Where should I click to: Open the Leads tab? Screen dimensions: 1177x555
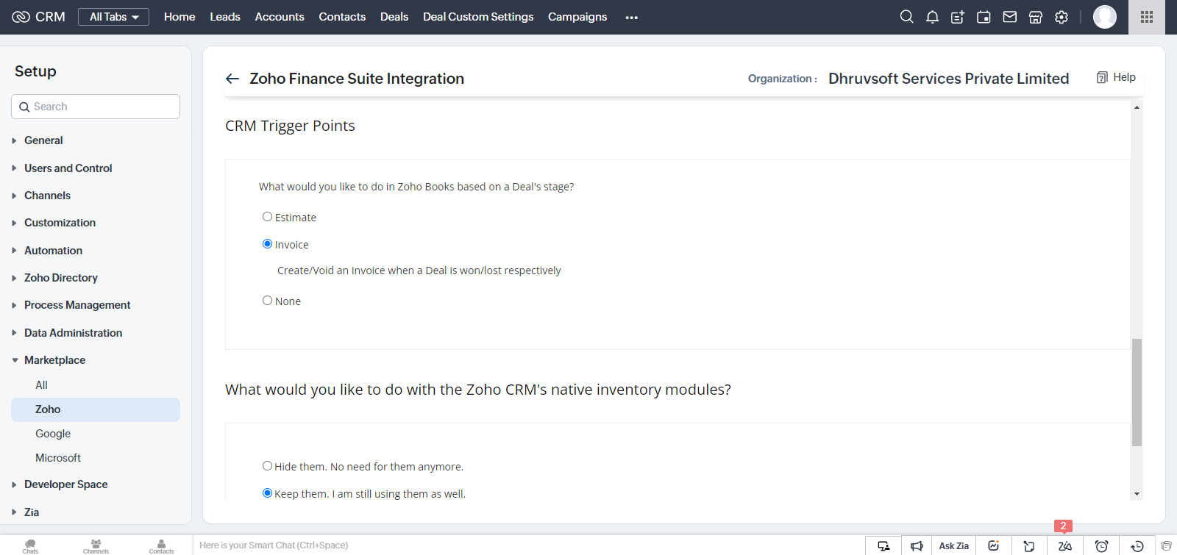click(x=225, y=17)
